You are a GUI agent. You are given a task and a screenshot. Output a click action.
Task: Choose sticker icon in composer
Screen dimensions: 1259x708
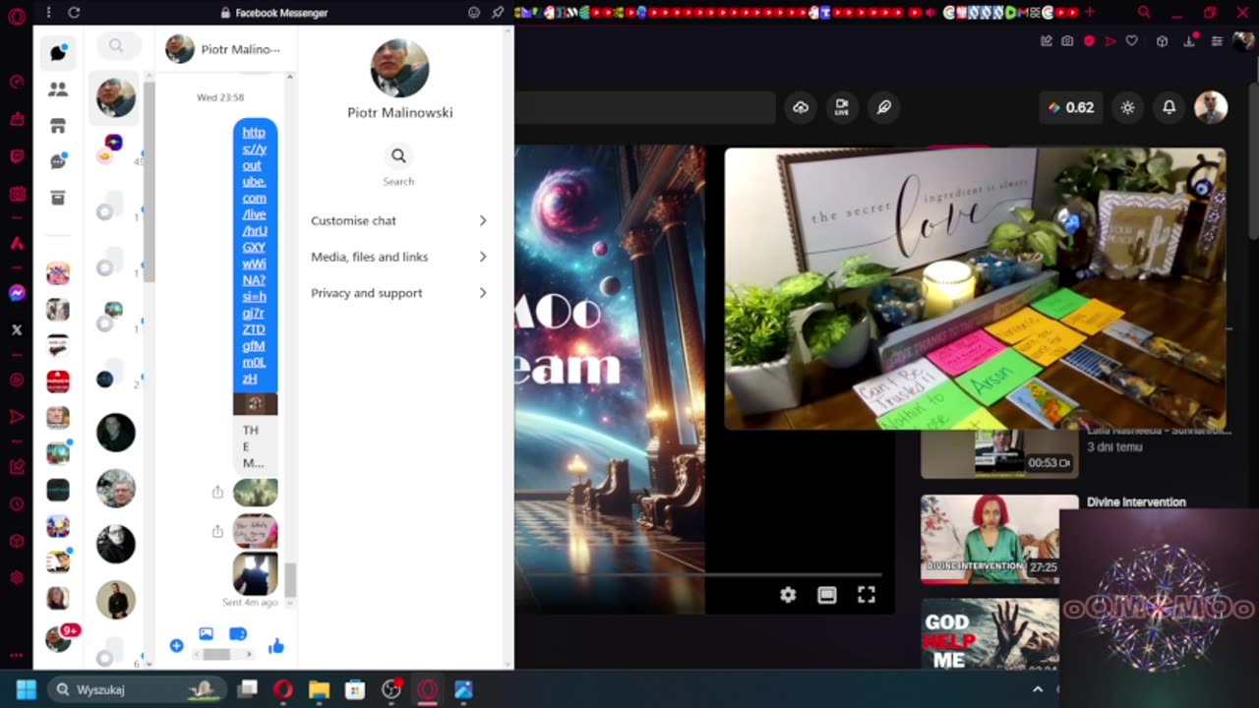point(237,634)
